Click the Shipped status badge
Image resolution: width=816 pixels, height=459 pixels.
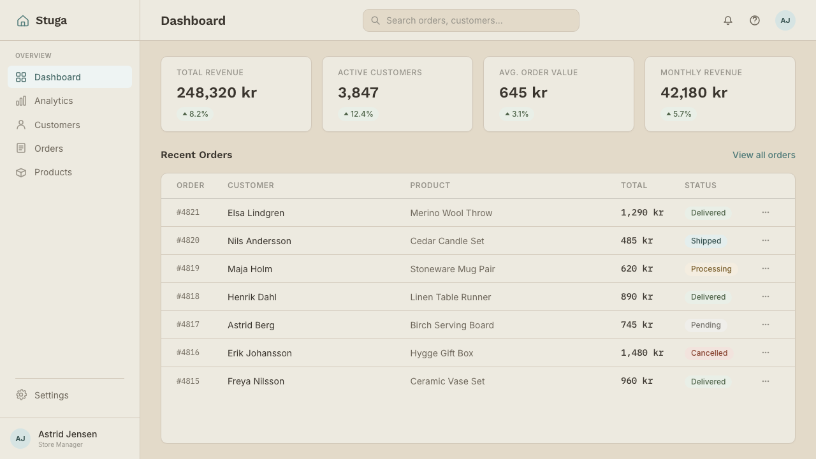click(706, 241)
